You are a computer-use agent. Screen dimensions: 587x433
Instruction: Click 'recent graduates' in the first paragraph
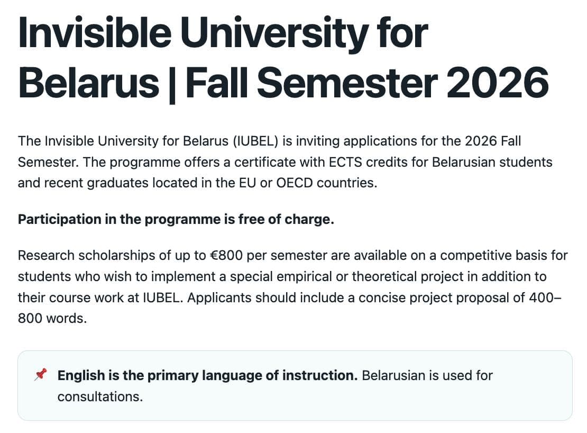tap(96, 183)
